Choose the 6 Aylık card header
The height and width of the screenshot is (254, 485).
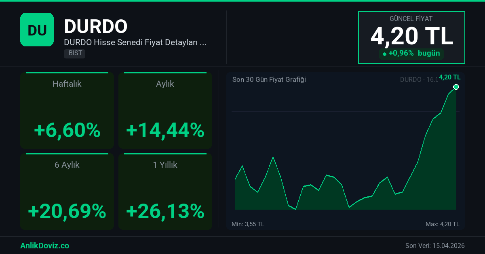pos(67,164)
